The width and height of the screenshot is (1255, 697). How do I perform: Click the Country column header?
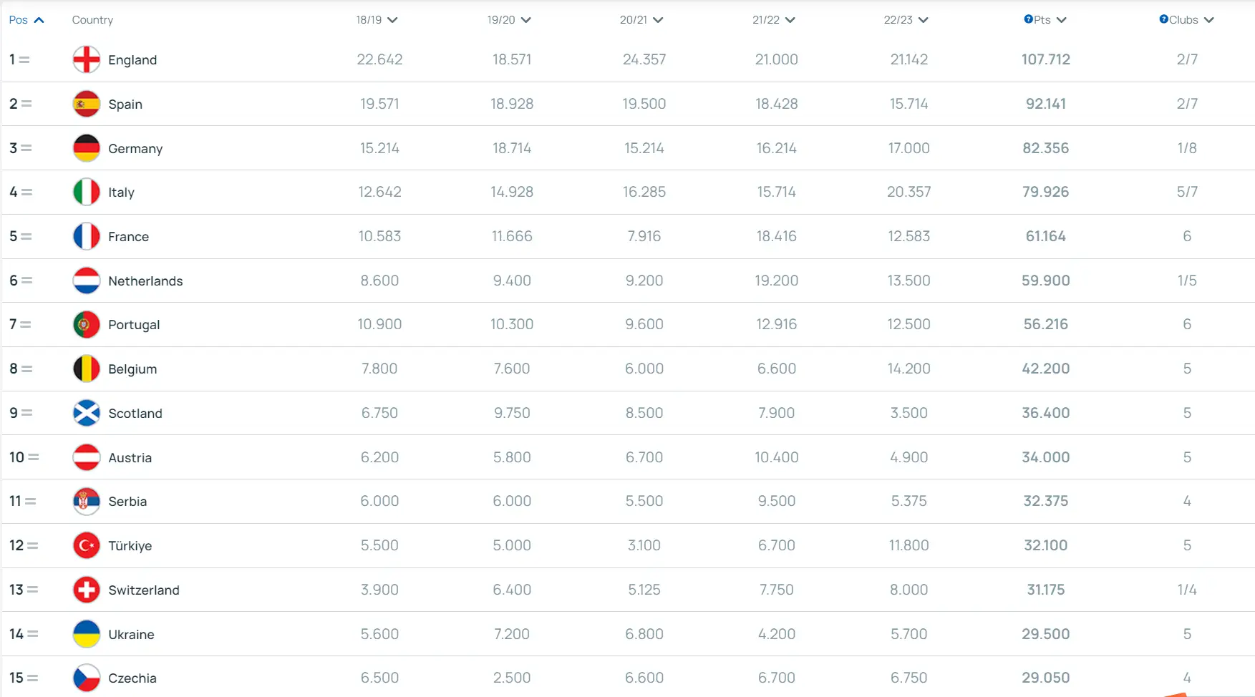pos(92,20)
